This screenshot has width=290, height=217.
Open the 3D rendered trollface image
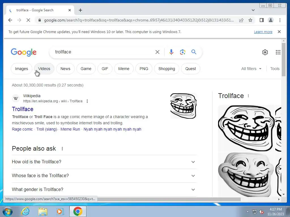point(246,174)
